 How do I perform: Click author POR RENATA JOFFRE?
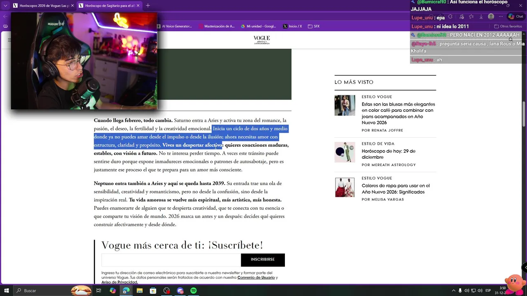tap(382, 130)
